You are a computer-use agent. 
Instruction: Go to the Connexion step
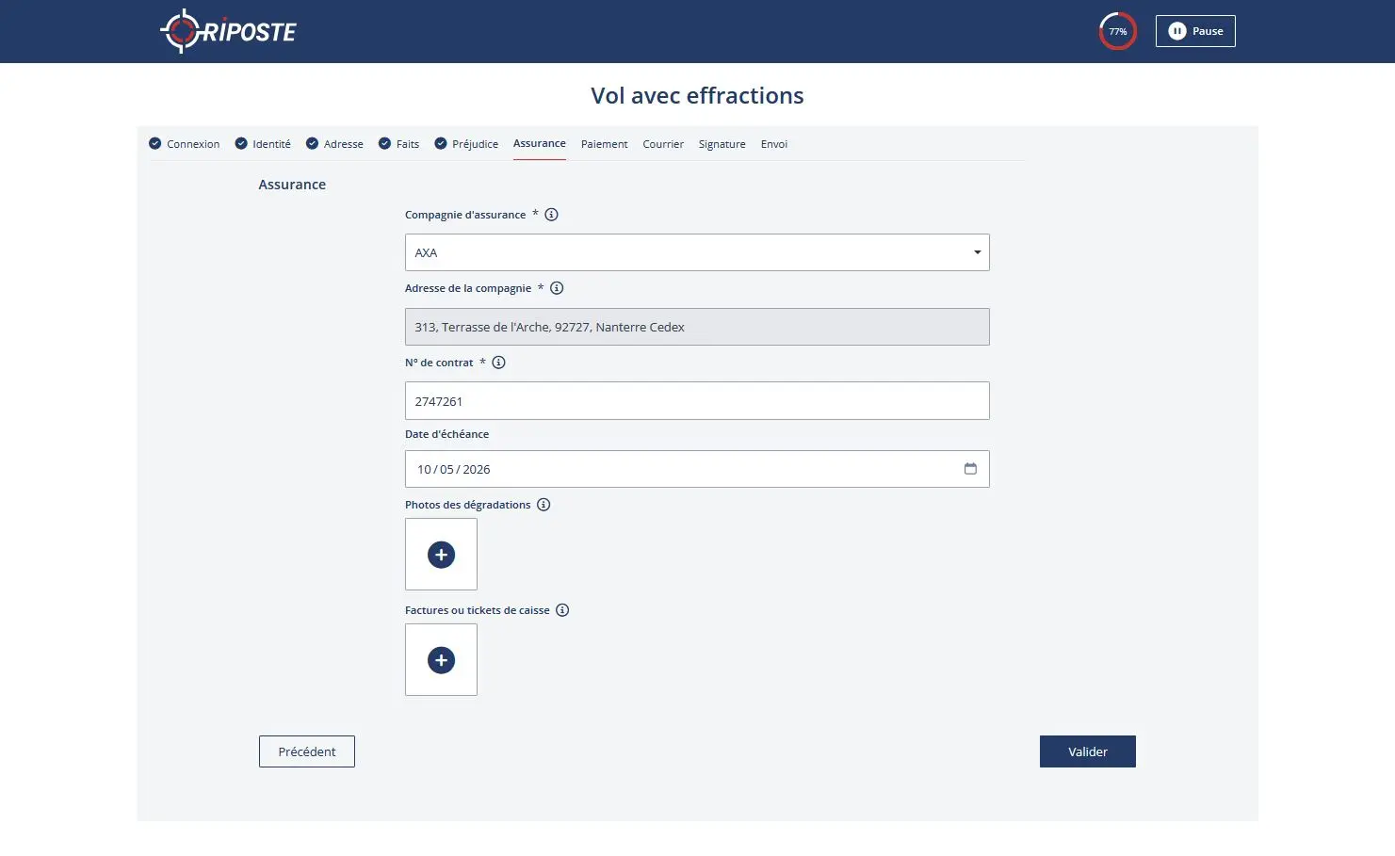pyautogui.click(x=185, y=144)
